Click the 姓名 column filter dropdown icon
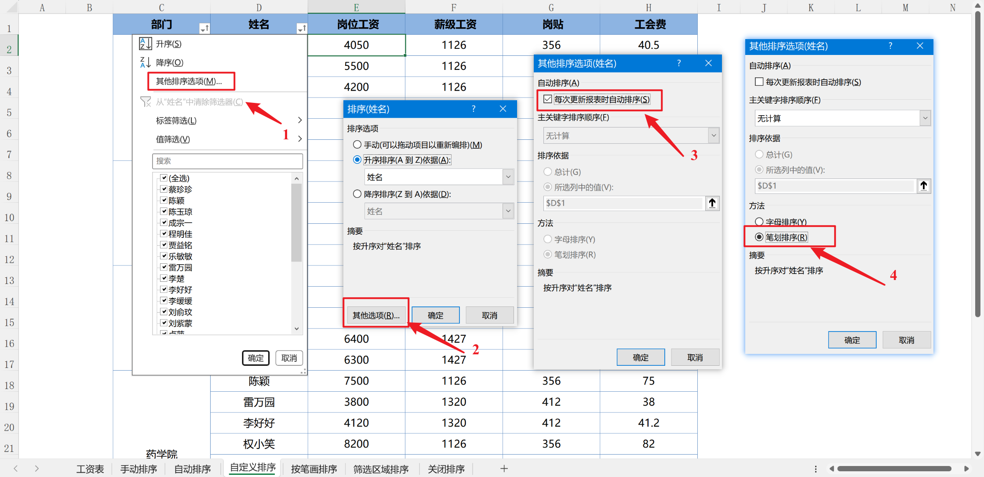 coord(302,29)
